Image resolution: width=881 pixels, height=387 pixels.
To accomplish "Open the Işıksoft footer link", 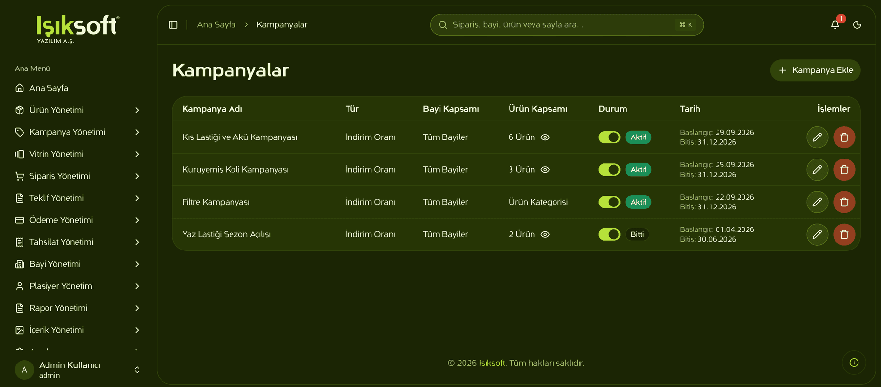I will point(492,363).
